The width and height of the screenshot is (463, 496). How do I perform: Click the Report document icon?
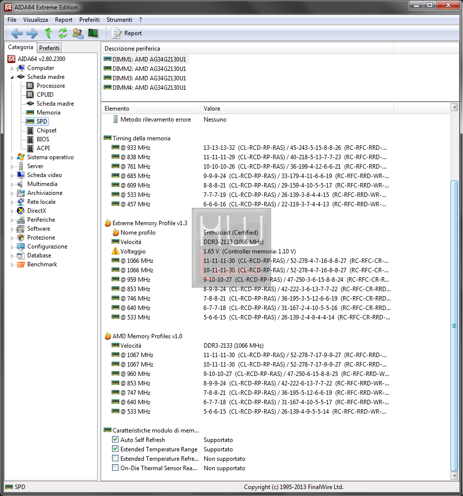pos(116,33)
